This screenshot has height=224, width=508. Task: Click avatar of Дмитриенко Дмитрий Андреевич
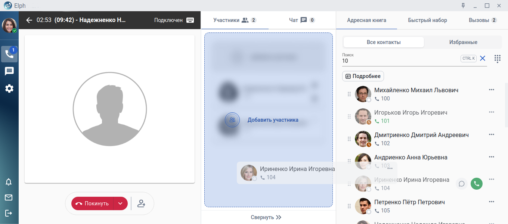coord(363,139)
